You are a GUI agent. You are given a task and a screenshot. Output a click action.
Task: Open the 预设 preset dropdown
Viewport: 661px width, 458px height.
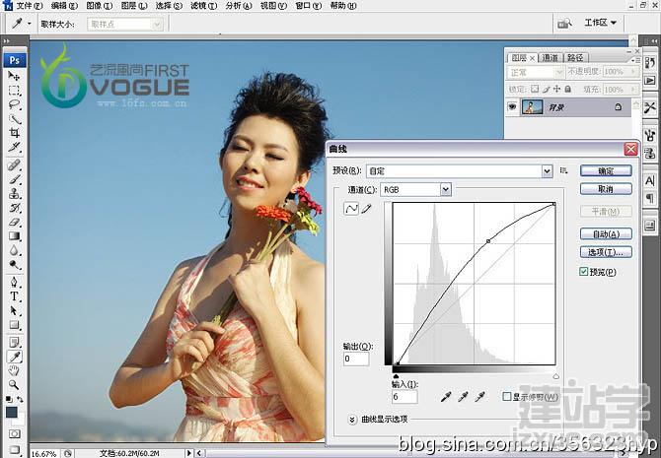(547, 171)
